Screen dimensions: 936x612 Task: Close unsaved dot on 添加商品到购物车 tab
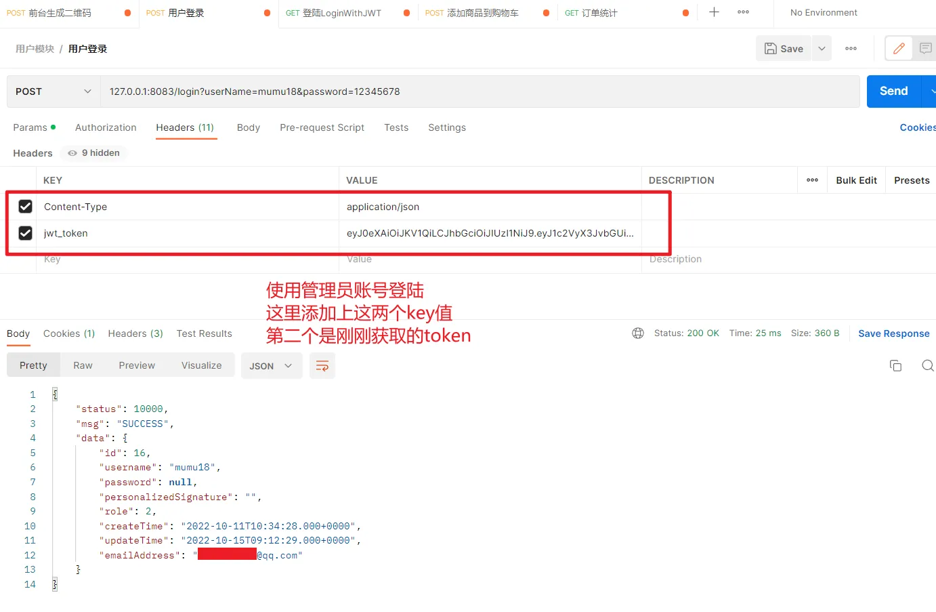pyautogui.click(x=546, y=13)
